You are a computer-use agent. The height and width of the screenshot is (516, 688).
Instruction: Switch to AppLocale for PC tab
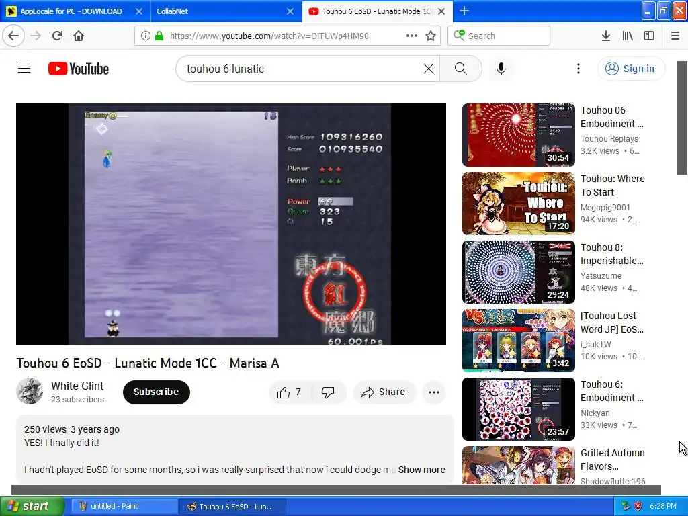coord(70,11)
